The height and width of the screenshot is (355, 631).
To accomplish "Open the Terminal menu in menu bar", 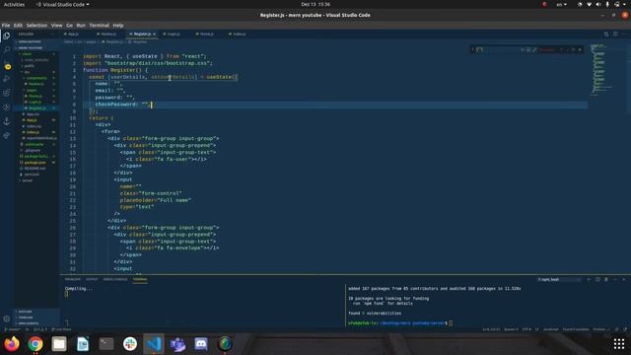I will [99, 26].
